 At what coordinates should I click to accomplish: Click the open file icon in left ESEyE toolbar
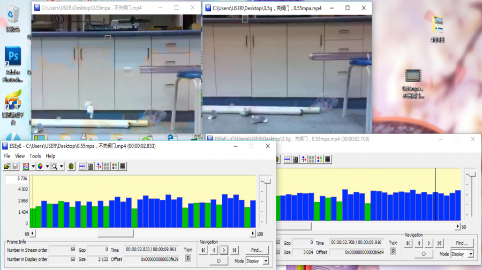7,166
